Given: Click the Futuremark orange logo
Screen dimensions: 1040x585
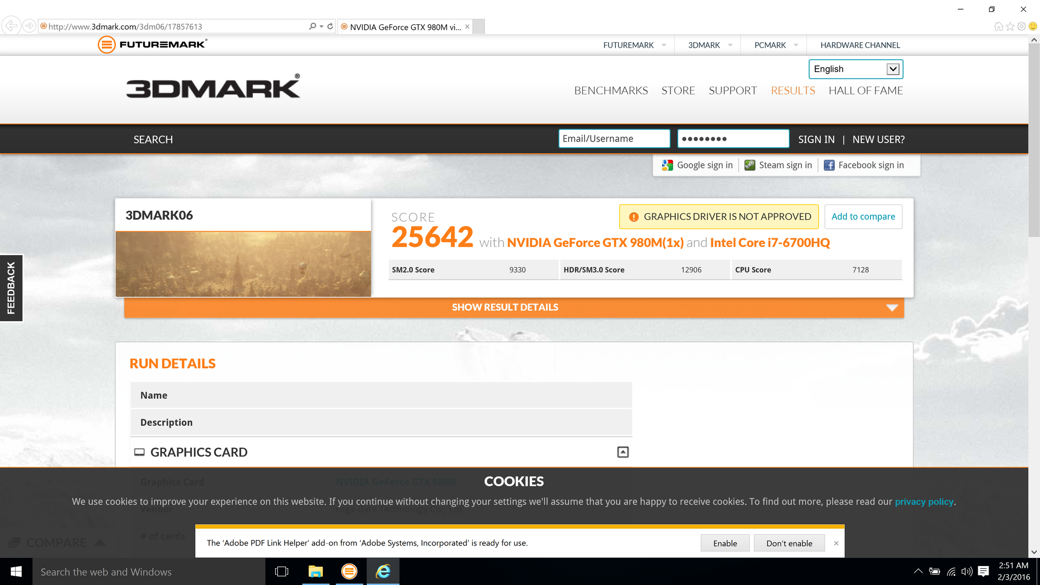Looking at the screenshot, I should pos(152,44).
